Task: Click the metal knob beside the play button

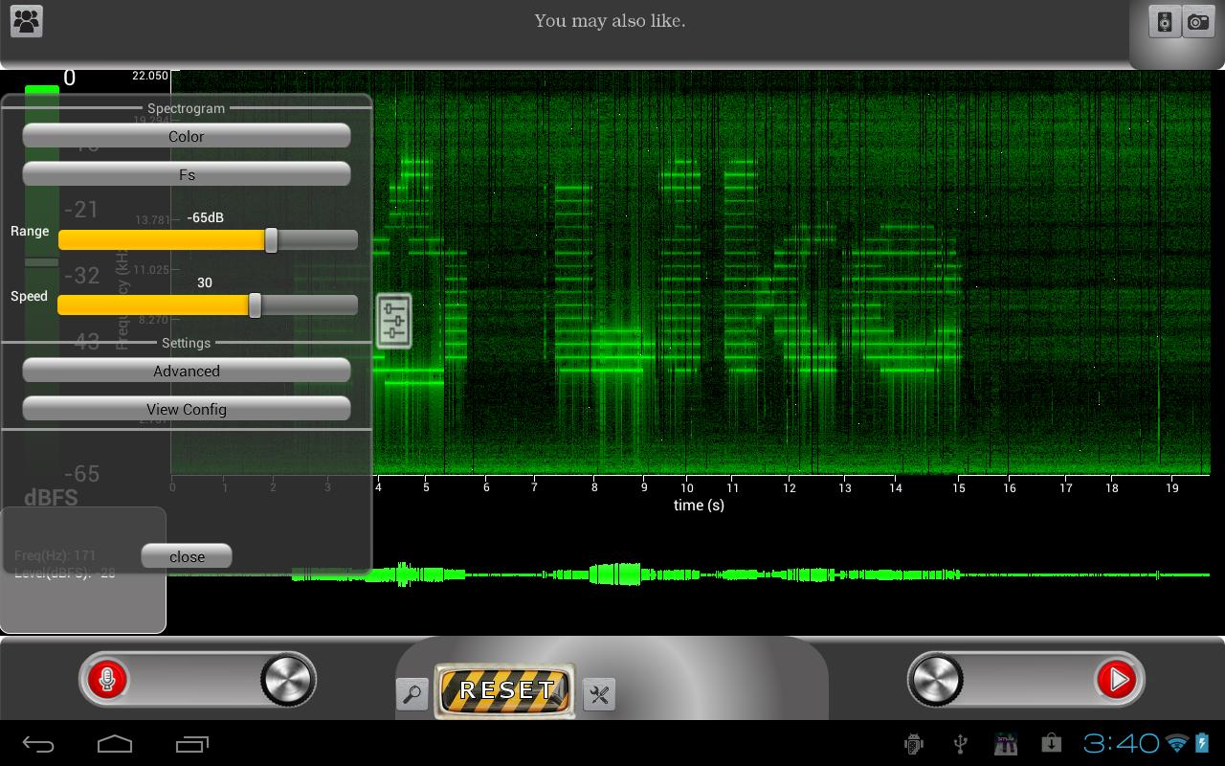Action: pyautogui.click(x=937, y=680)
